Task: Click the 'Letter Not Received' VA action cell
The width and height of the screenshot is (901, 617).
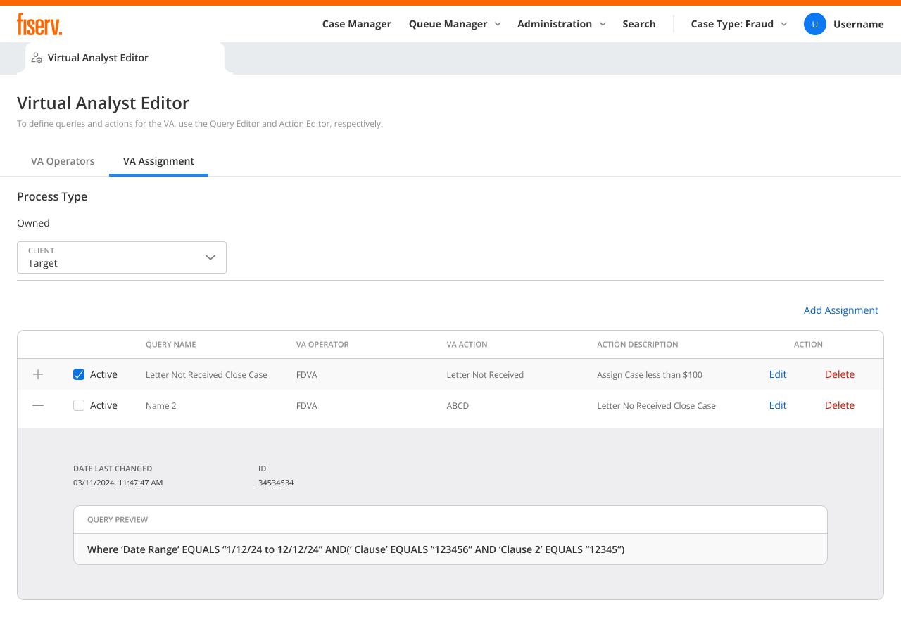Action: point(485,375)
